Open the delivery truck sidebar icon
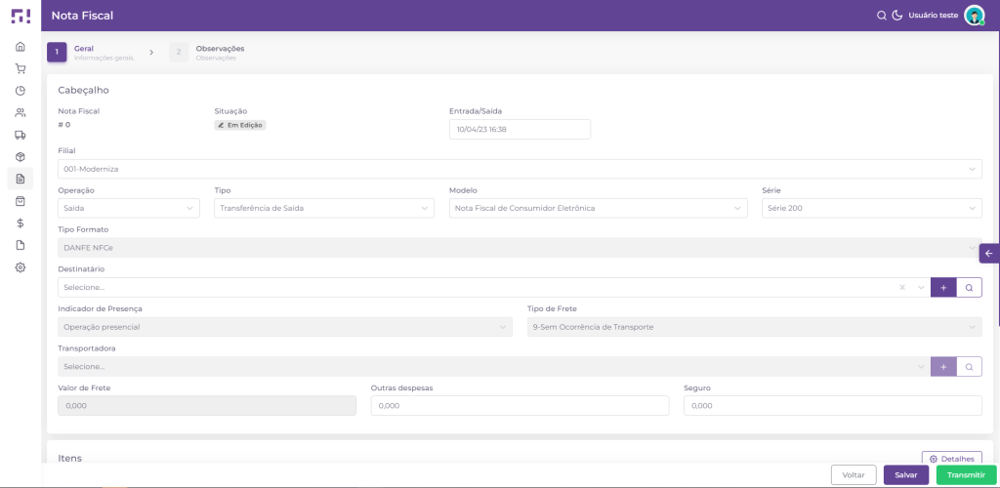1000x488 pixels. click(21, 135)
